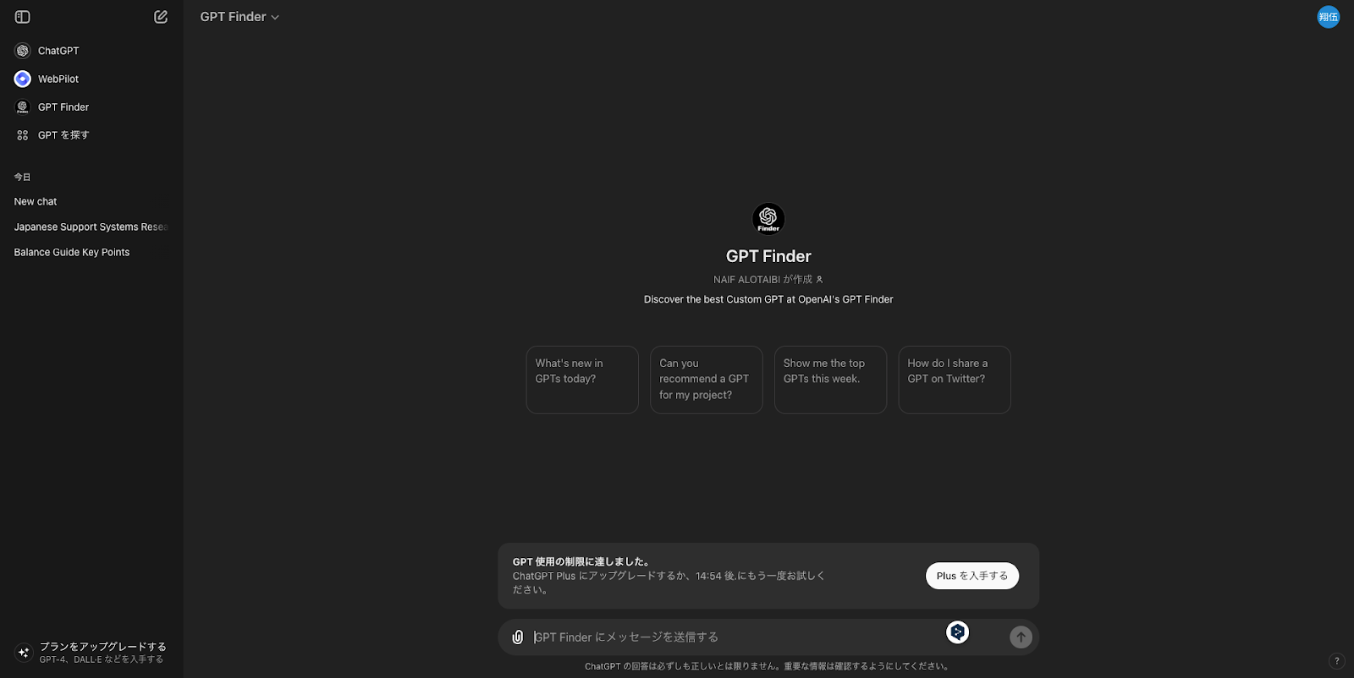Send the message with the up-arrow button

[x=1021, y=637]
